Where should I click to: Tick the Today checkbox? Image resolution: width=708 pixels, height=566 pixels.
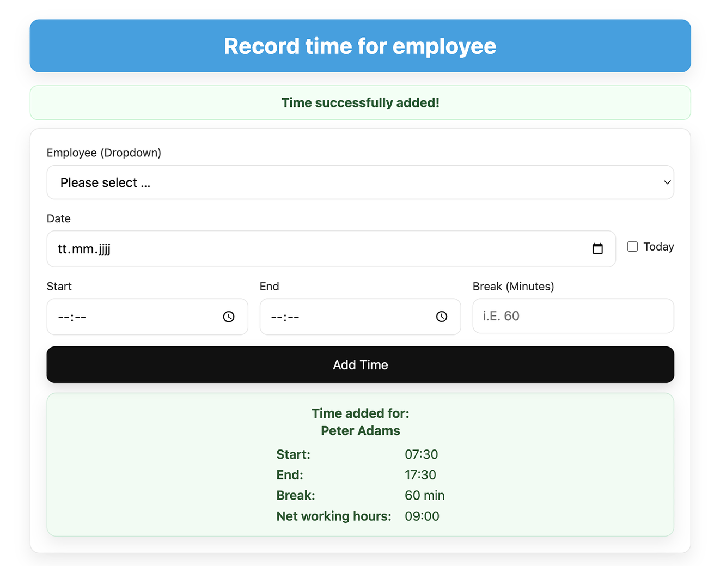pyautogui.click(x=632, y=247)
